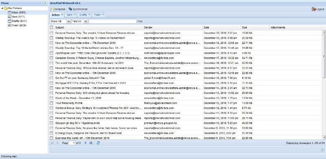This screenshot has width=326, height=159.
Task: Check the Canadian Stocks message
Action: (x=51, y=58)
